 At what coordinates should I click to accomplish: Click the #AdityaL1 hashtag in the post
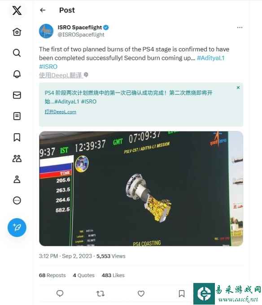tap(210, 58)
